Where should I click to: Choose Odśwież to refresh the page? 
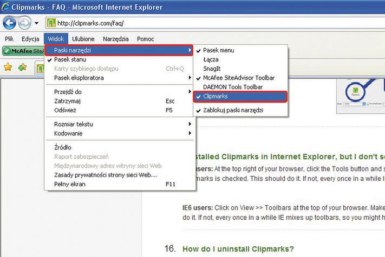[x=119, y=110]
